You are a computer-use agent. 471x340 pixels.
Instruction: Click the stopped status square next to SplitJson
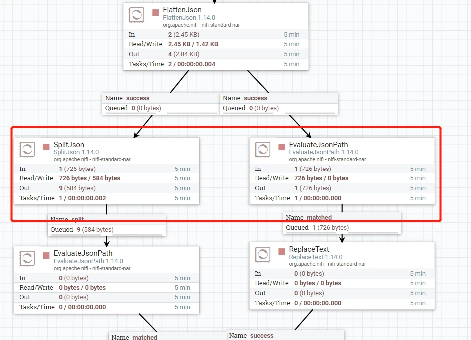[x=46, y=147]
